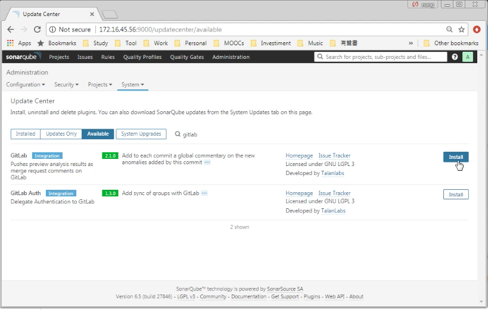Open a new browser tab
488x310 pixels.
(110, 14)
